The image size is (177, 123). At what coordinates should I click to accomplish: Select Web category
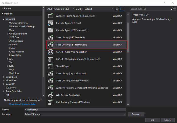(12, 30)
